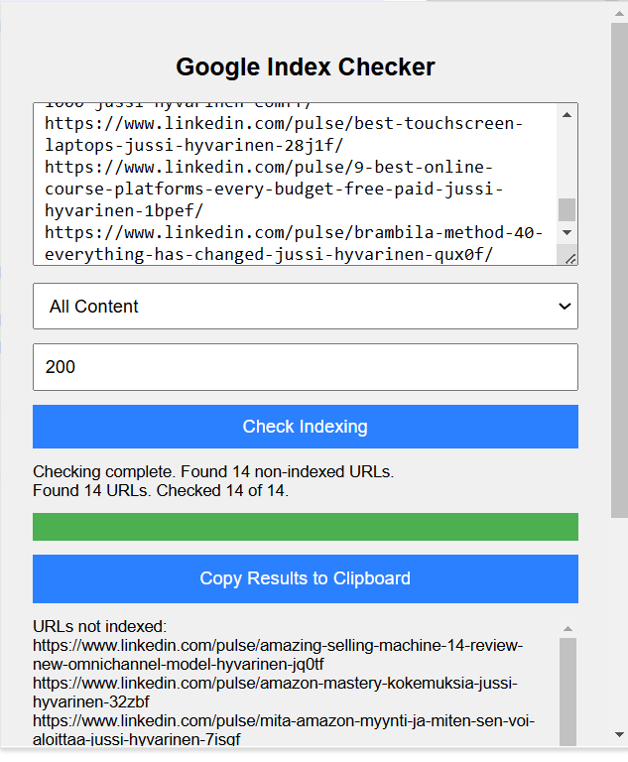
Task: Click the textarea resize handle
Action: point(570,259)
